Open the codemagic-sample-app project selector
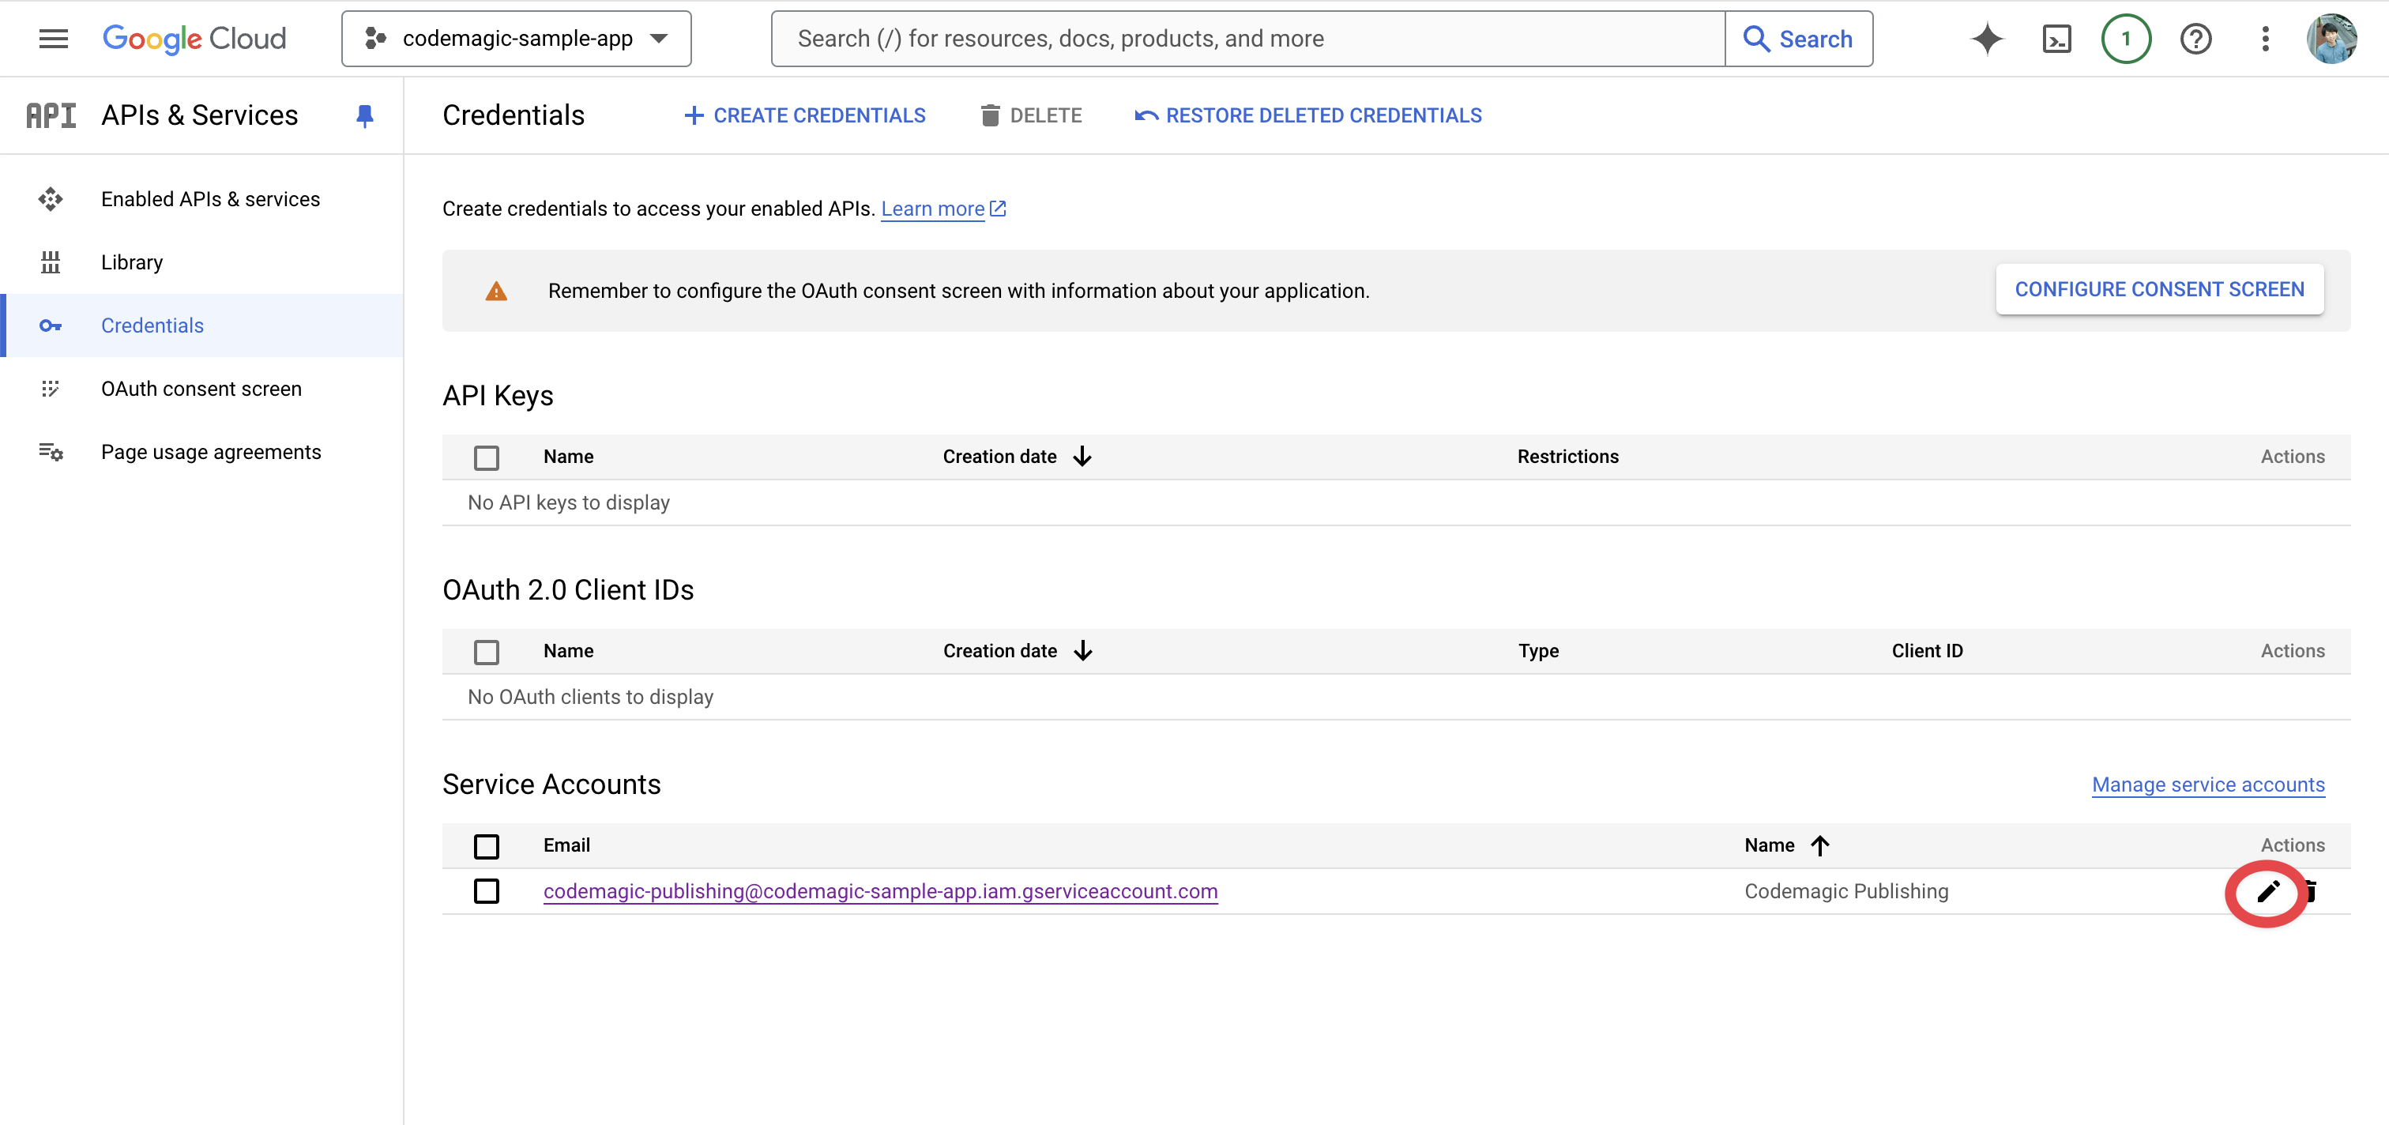 516,39
